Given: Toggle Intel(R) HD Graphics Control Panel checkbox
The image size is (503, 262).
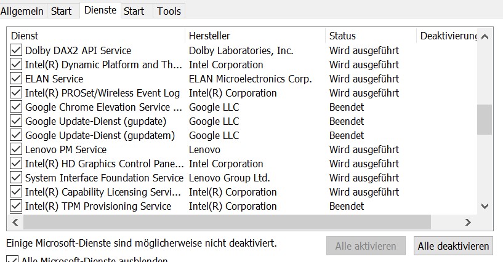Looking at the screenshot, I should pos(16,164).
